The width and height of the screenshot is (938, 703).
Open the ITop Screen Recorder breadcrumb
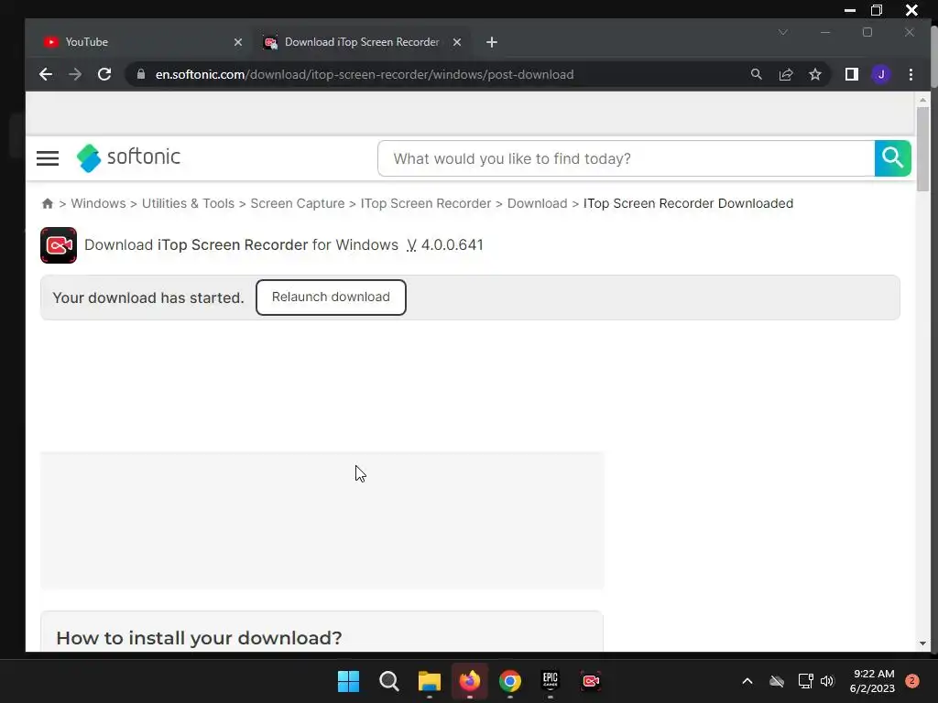425,203
